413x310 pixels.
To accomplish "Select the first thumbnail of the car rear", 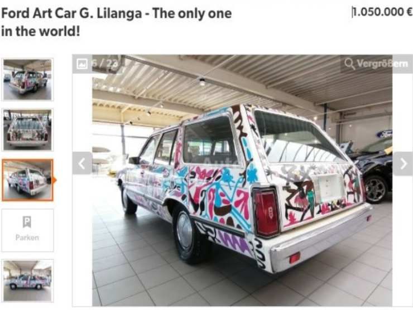I will (28, 80).
